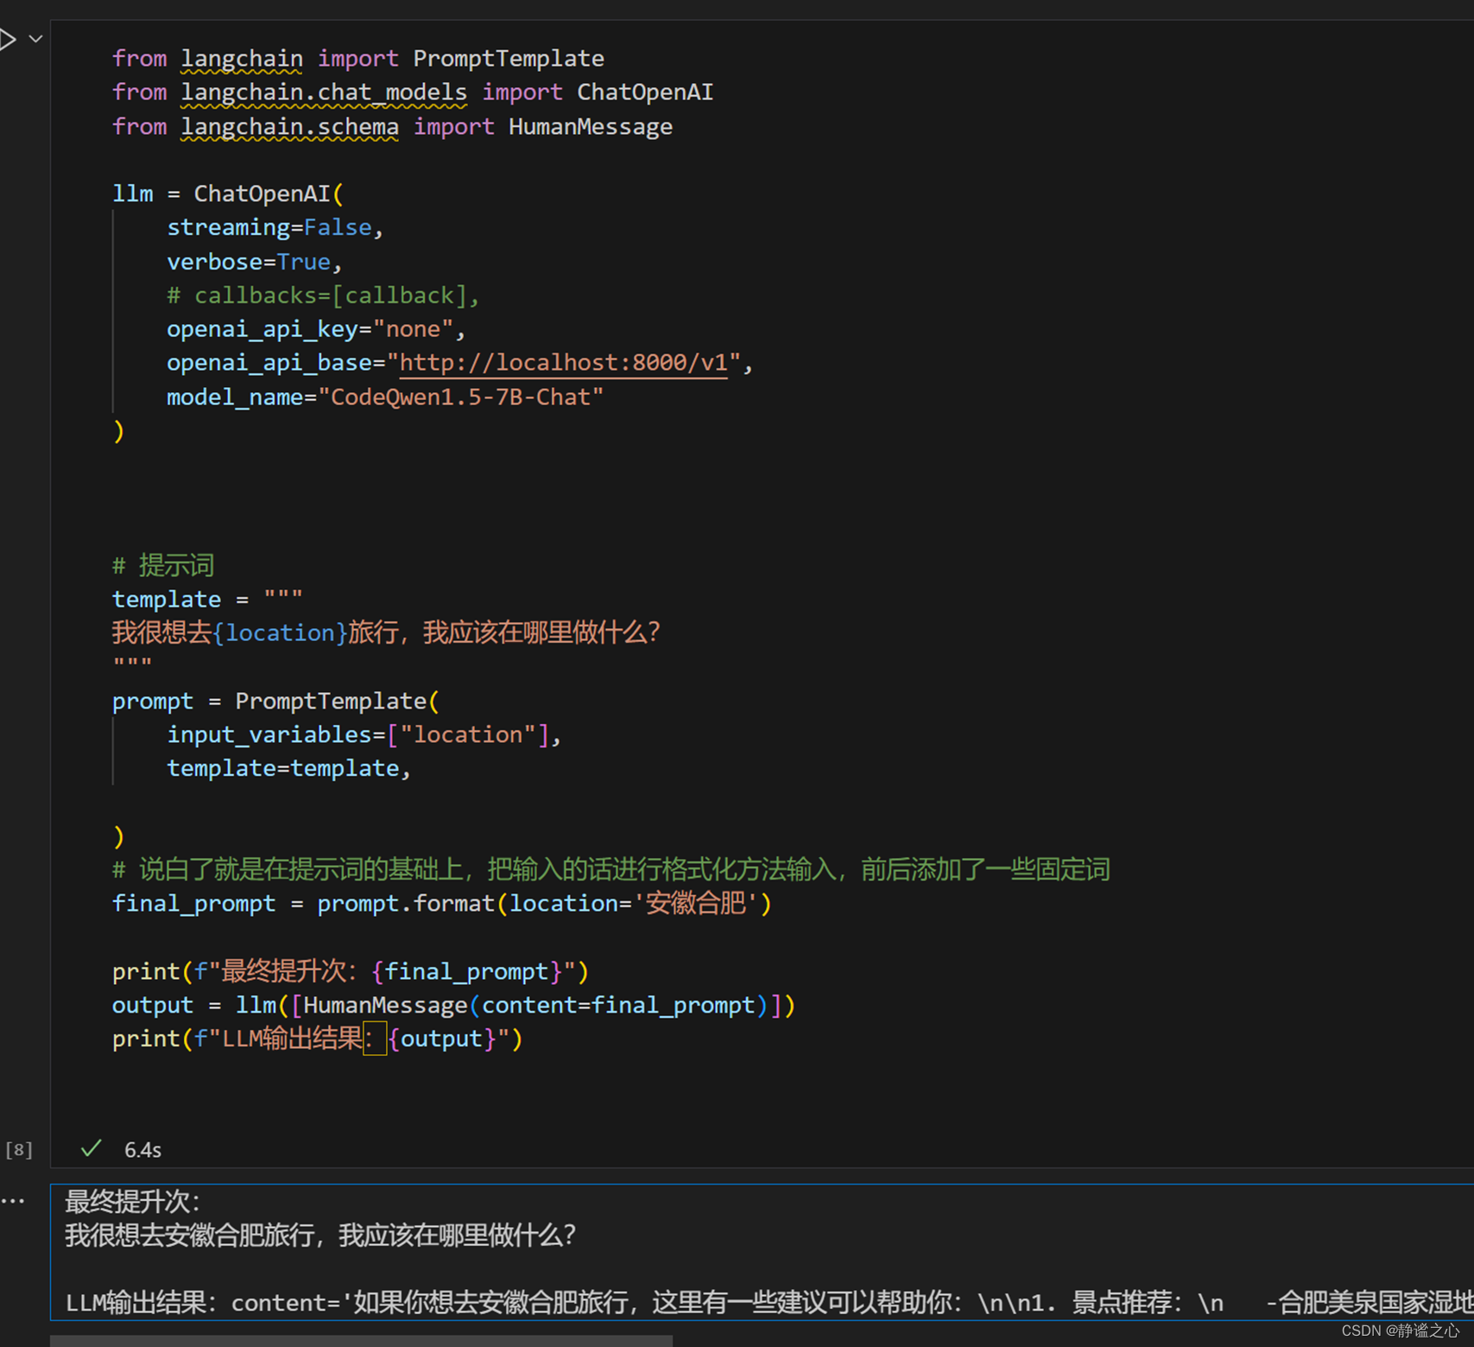
Task: Click the '{location}' placeholder in the template string
Action: (x=280, y=633)
